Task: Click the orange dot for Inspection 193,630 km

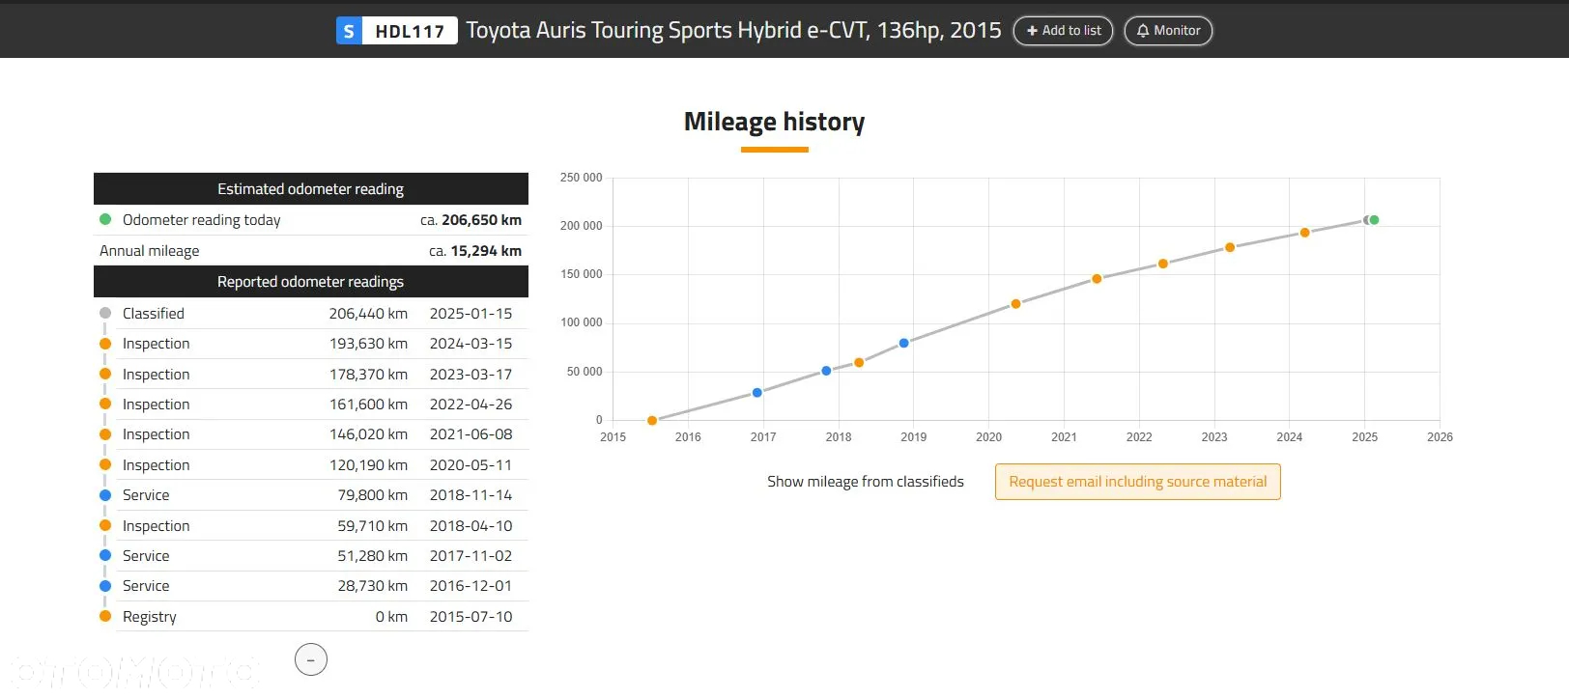Action: (x=105, y=344)
